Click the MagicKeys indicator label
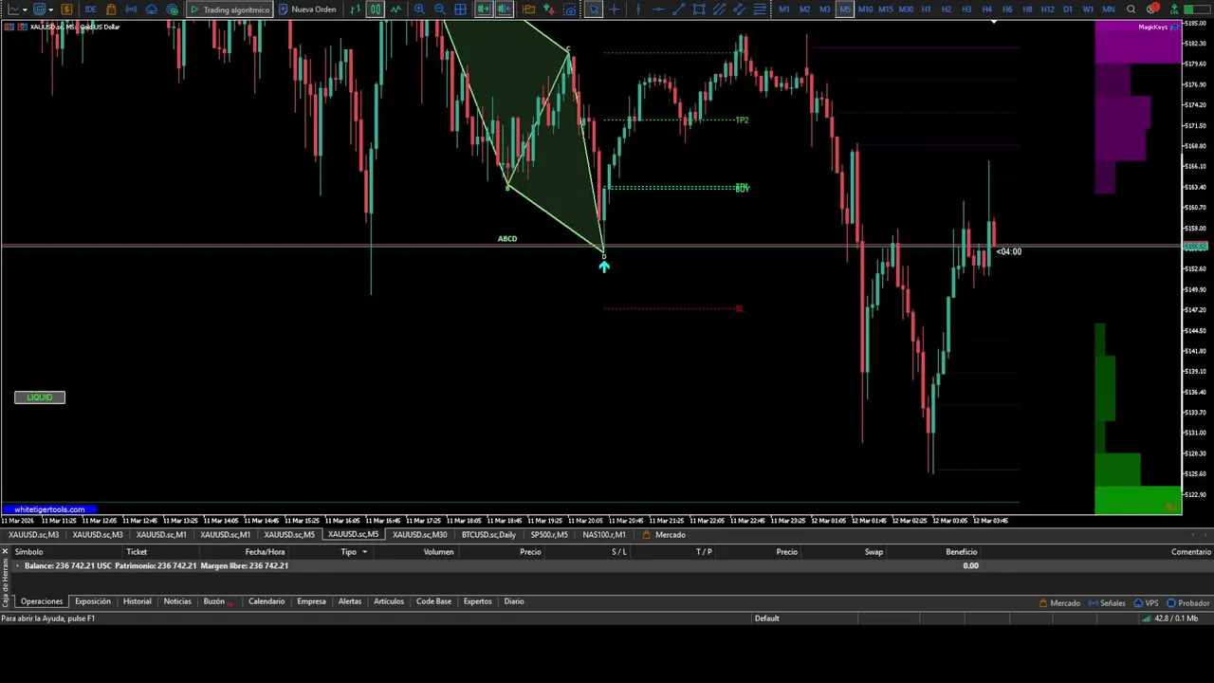The height and width of the screenshot is (683, 1214). point(1153,27)
